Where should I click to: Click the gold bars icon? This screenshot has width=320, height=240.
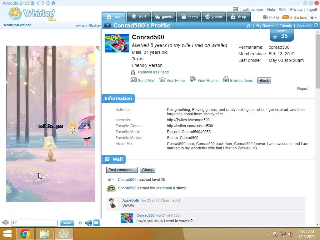point(286,17)
